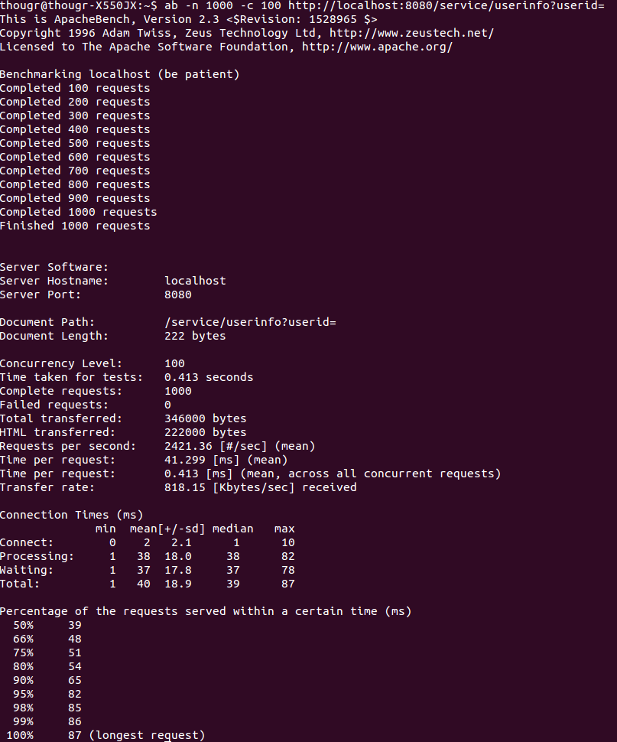Click the '99%' percentile row

coord(47,721)
